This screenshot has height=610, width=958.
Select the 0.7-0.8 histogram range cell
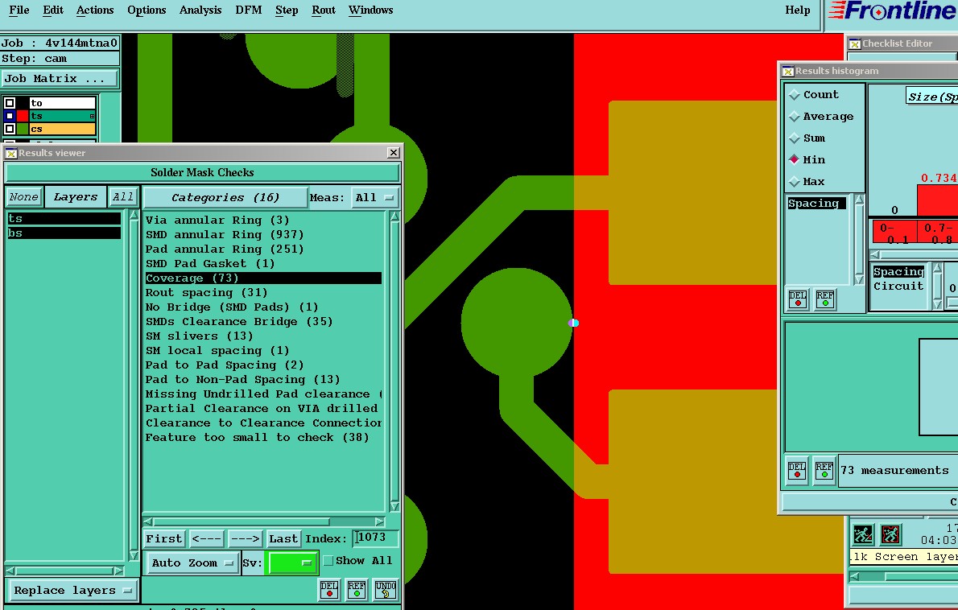[937, 233]
